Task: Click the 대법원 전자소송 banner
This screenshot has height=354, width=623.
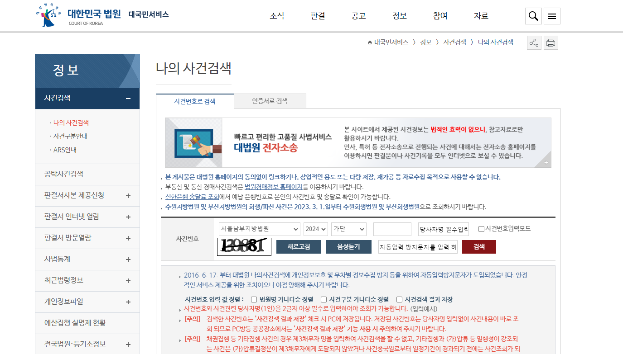Action: click(358, 143)
